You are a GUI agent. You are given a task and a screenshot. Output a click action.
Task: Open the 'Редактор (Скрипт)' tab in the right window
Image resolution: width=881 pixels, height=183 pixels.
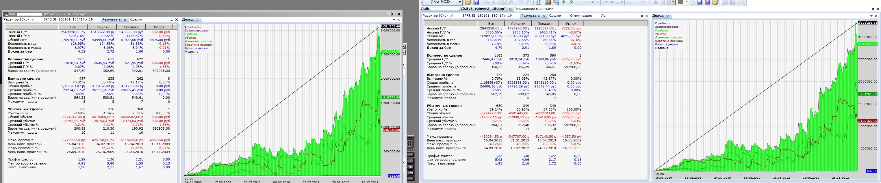point(438,16)
